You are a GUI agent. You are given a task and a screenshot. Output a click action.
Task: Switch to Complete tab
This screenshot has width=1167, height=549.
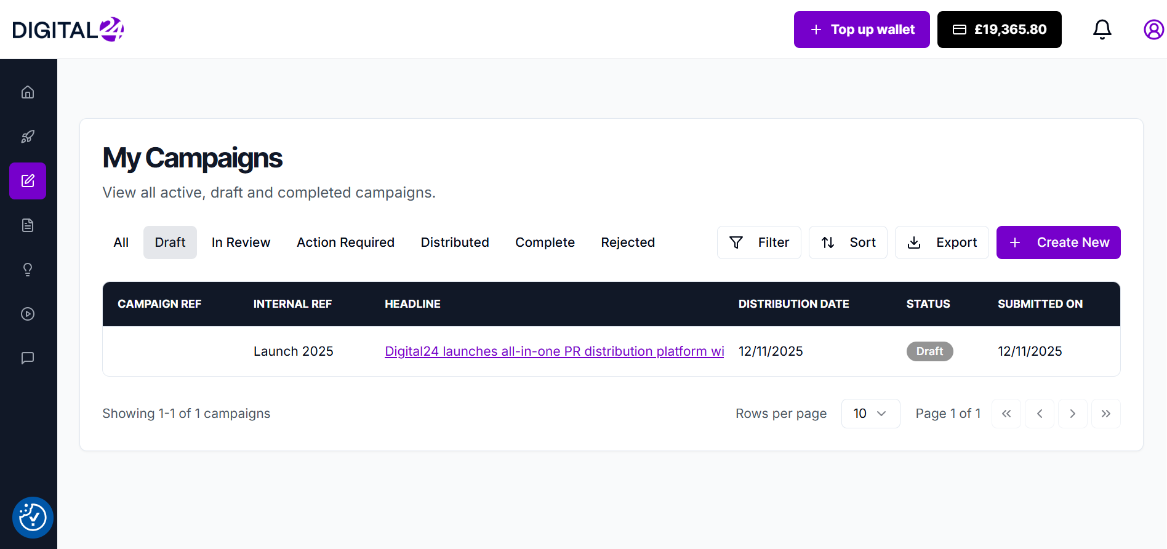tap(545, 242)
